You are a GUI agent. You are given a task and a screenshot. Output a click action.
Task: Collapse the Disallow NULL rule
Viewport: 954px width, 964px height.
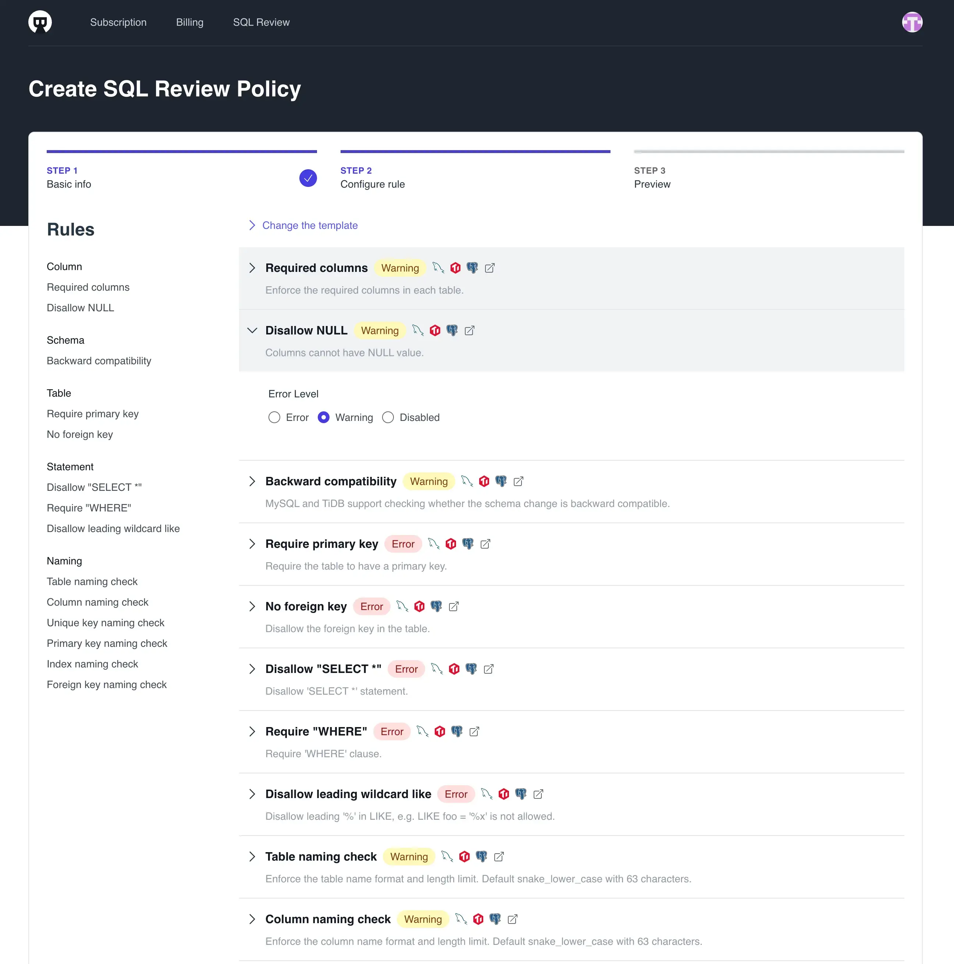click(x=252, y=330)
